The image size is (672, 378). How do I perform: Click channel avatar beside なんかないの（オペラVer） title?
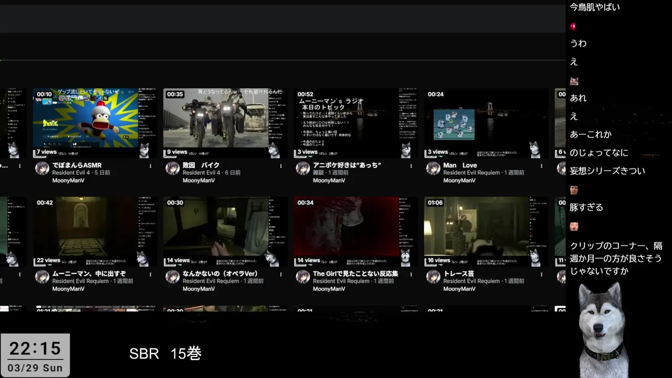172,277
